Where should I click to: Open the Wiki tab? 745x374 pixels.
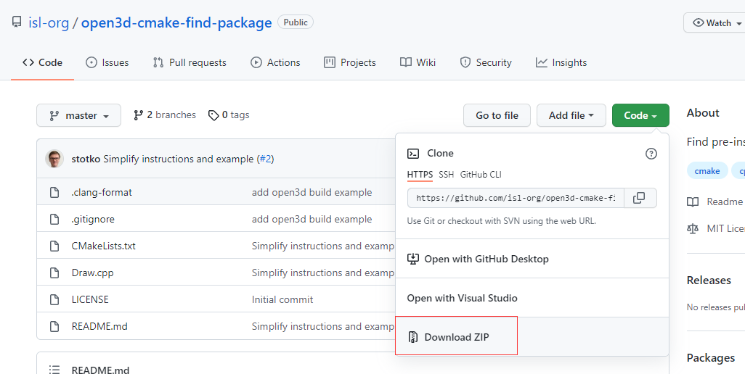(418, 62)
